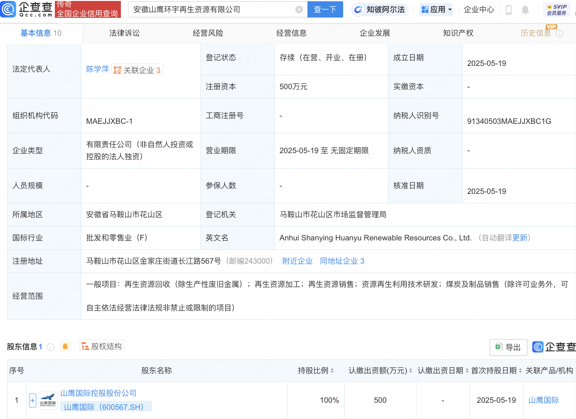Expand the 应用 dropdown menu
This screenshot has height=419, width=576.
(437, 10)
